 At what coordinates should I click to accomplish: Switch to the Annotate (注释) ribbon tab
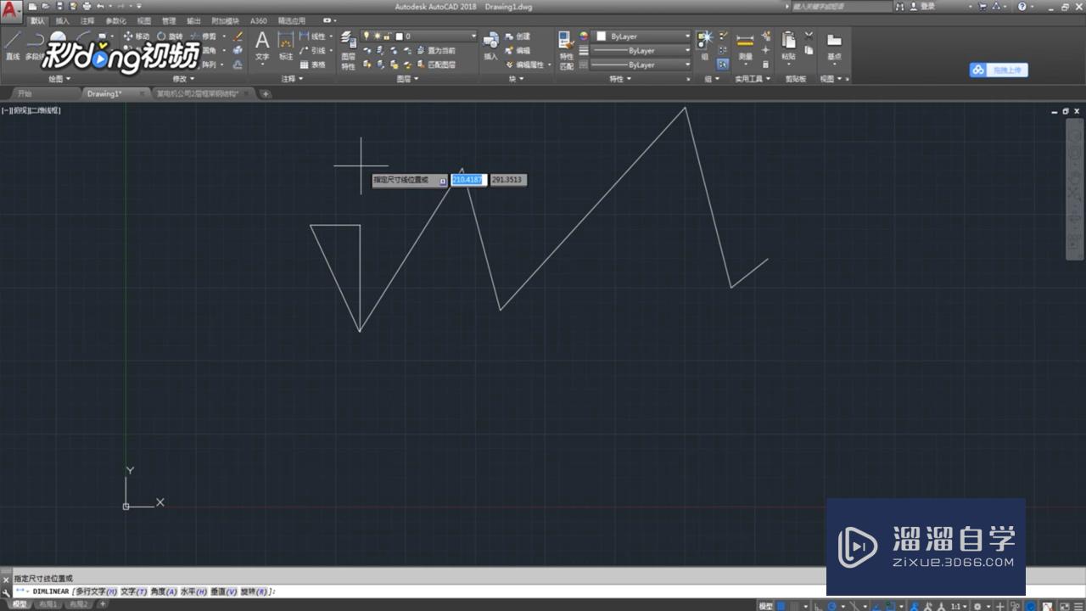[87, 20]
